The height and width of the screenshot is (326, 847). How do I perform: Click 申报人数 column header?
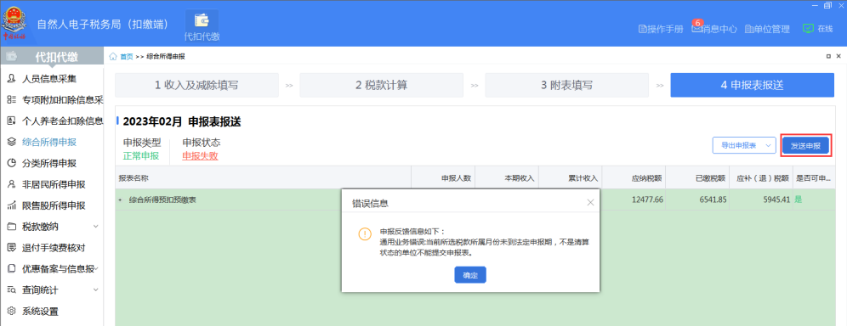coord(443,177)
